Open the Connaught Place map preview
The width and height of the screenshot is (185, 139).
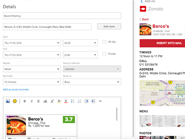coord(162,93)
